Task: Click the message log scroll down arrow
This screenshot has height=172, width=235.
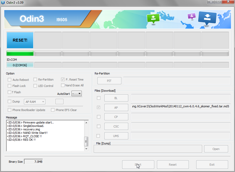Action: [x=86, y=149]
